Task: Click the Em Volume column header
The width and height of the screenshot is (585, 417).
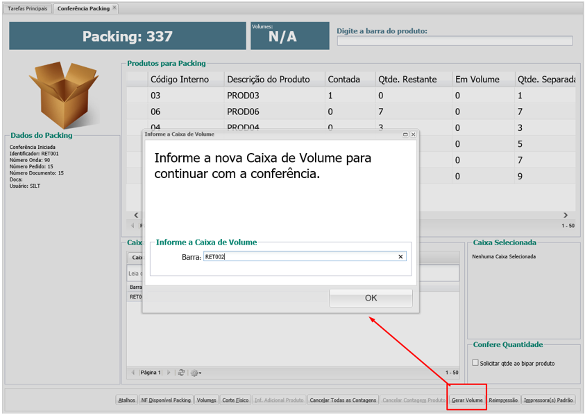Action: coord(483,79)
